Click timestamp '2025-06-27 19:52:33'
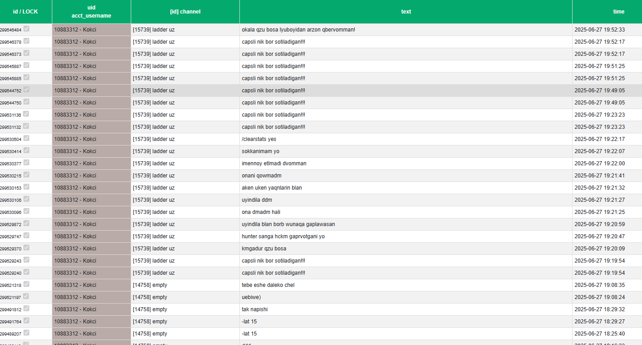642x345 pixels. coord(600,30)
